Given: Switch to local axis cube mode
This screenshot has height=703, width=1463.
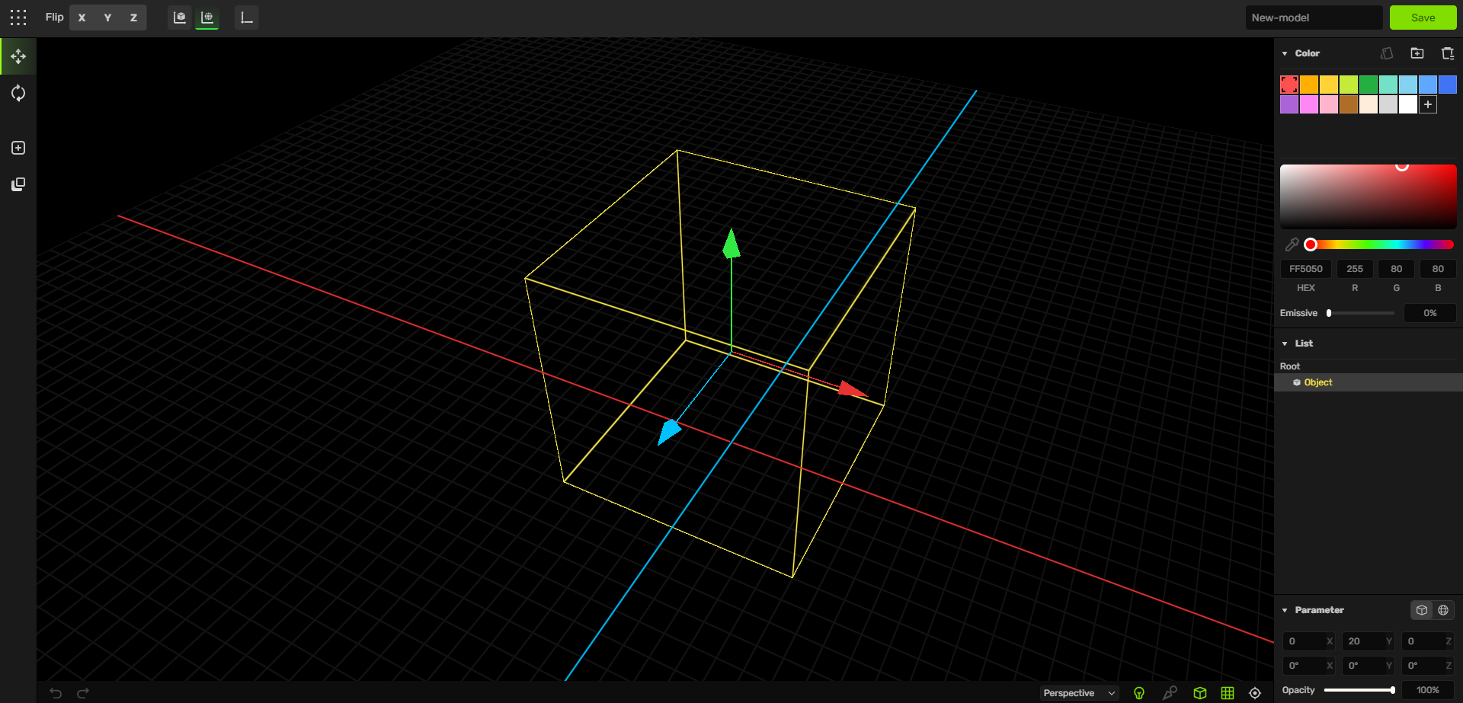Looking at the screenshot, I should (x=180, y=18).
